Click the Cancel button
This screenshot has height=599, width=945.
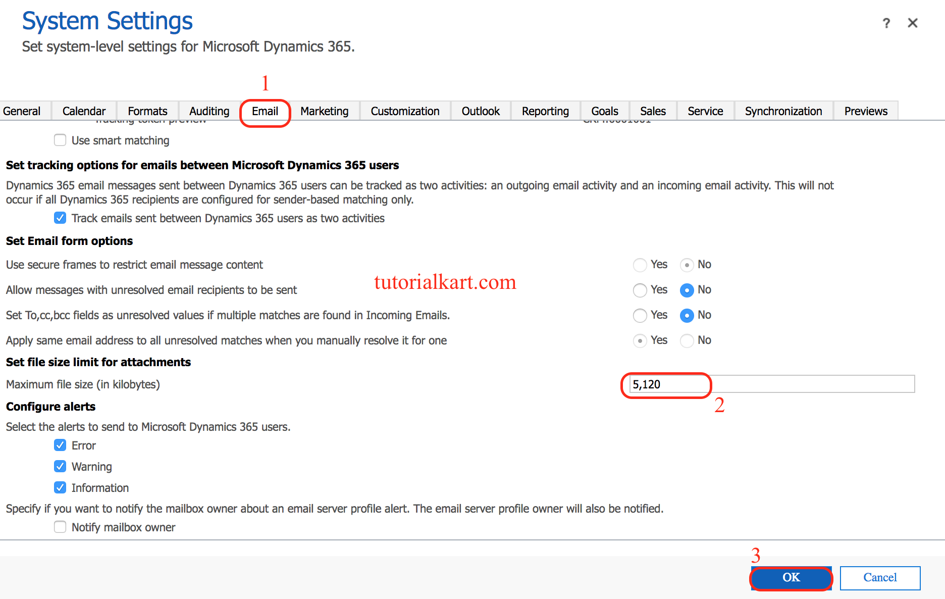click(x=880, y=578)
